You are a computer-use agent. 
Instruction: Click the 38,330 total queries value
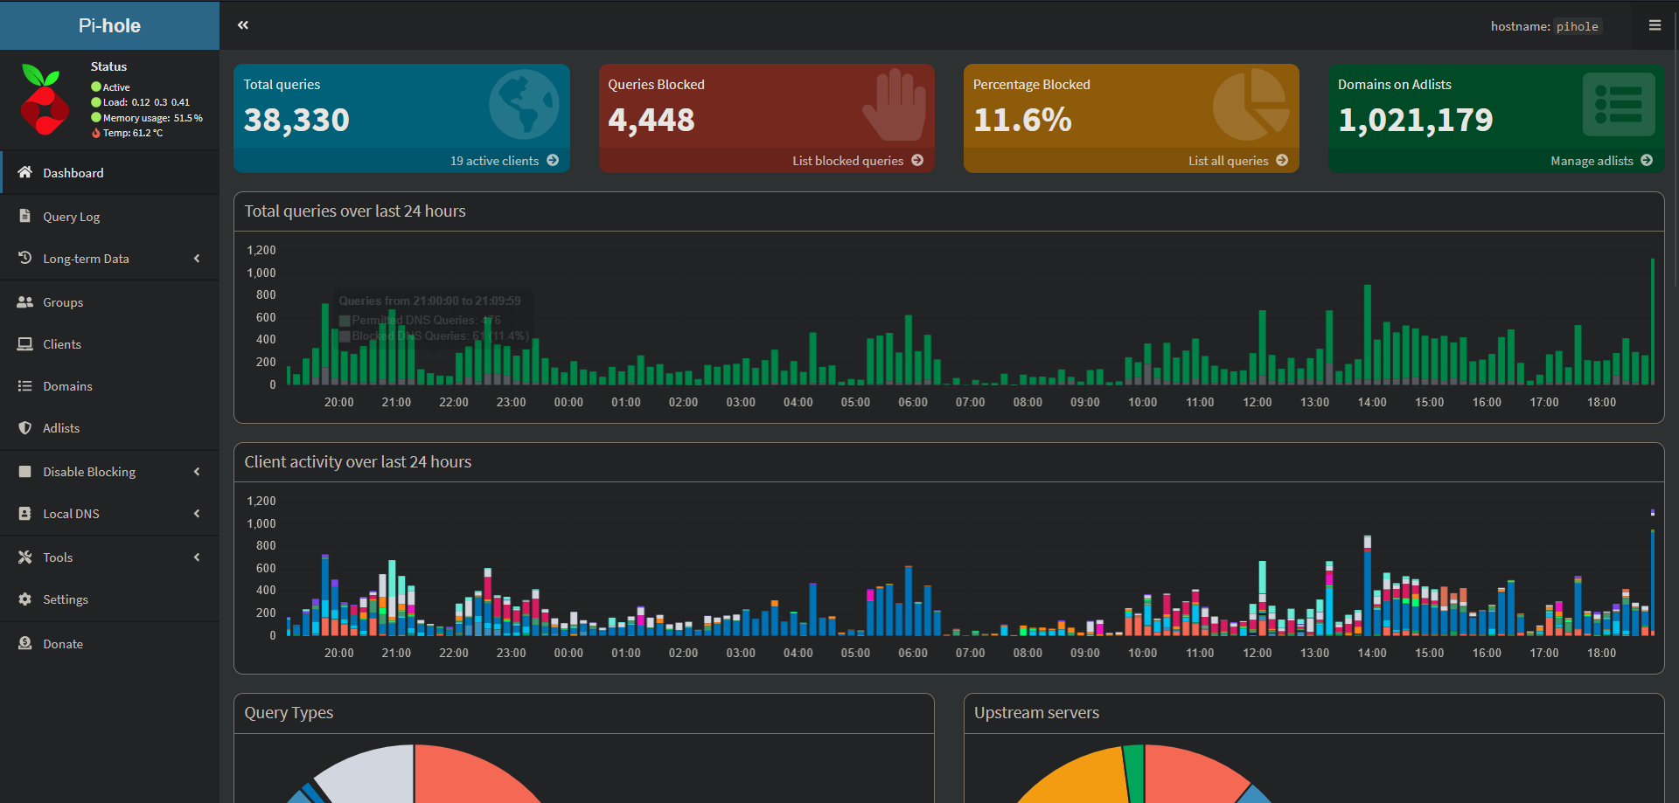pyautogui.click(x=296, y=120)
